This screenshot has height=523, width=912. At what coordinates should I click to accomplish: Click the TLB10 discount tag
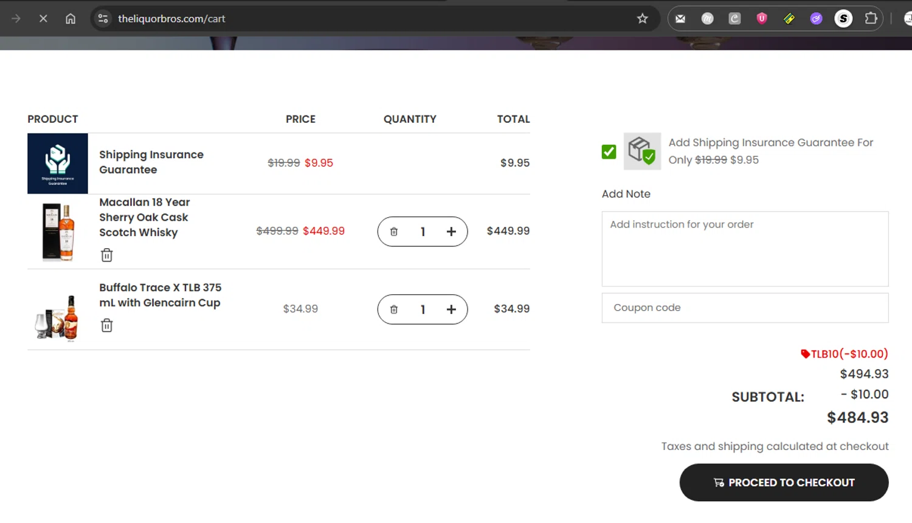coord(845,354)
